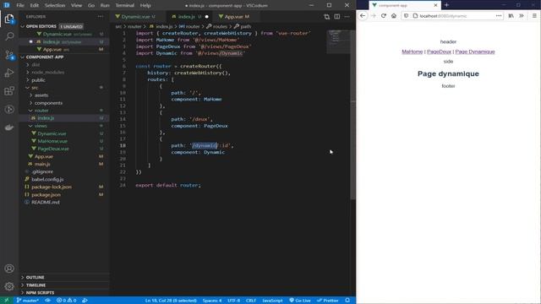Click the remote window indicator in status bar
This screenshot has height=304, width=541.
[6, 301]
